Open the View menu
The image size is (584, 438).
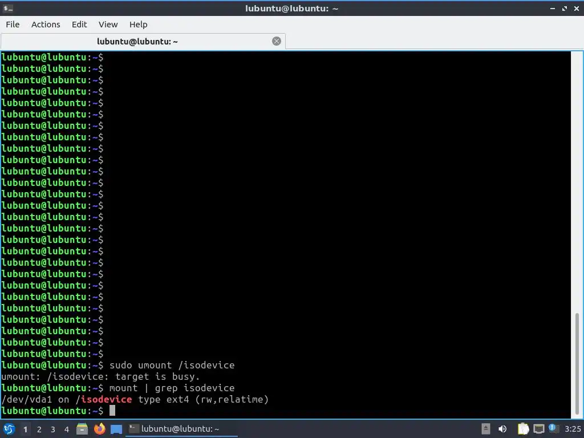[x=108, y=25]
